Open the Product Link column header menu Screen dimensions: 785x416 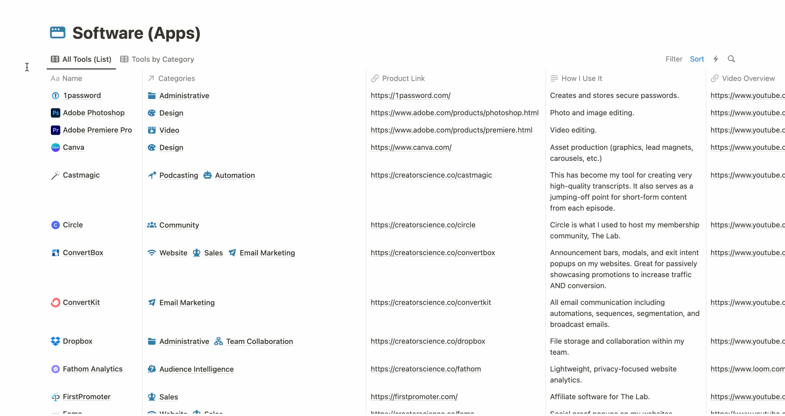403,79
